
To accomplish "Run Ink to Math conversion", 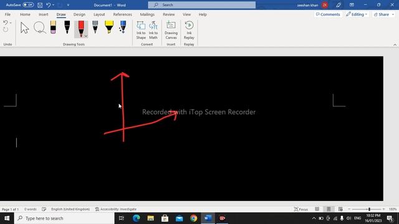I will click(153, 30).
